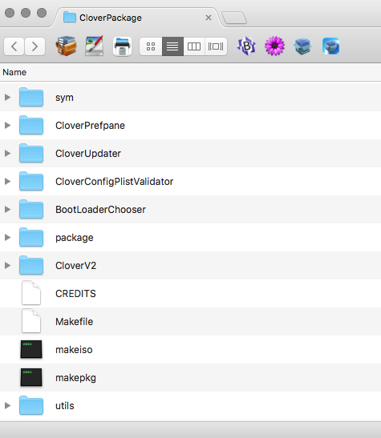Expand the CloverPrefpane folder

tap(7, 125)
